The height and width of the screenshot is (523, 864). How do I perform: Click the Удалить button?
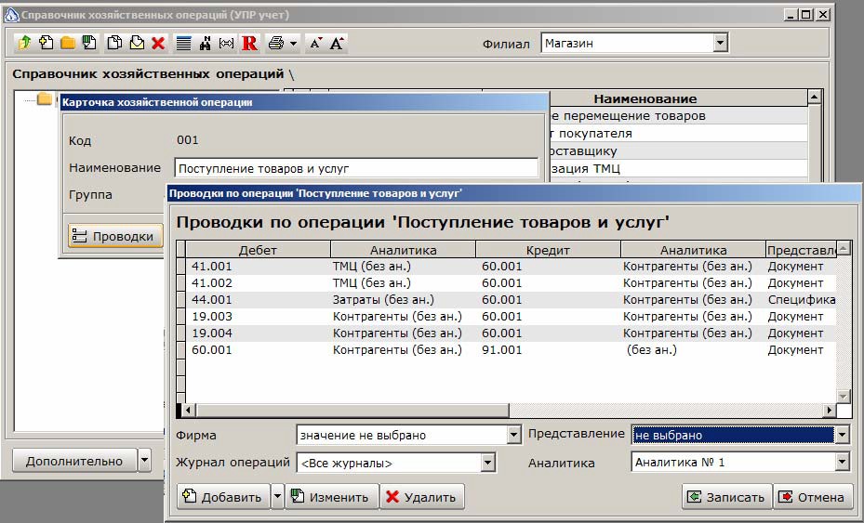[x=422, y=497]
